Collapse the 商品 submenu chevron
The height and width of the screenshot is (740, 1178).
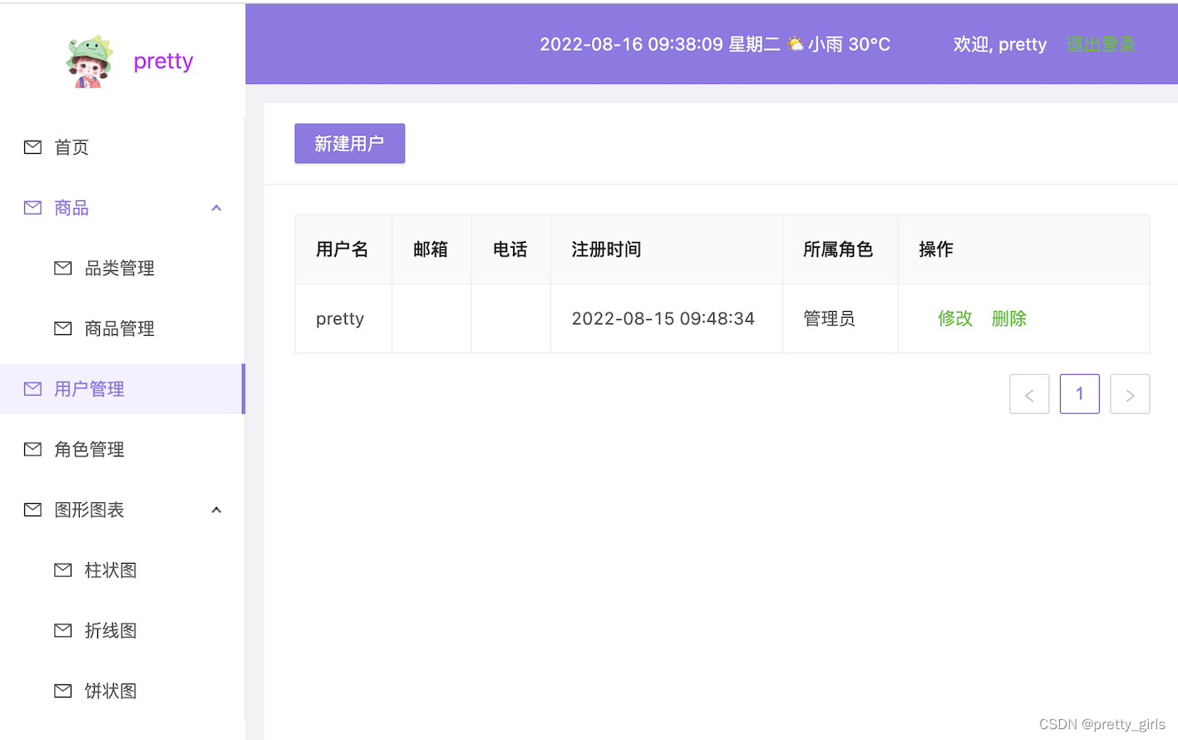pyautogui.click(x=216, y=208)
